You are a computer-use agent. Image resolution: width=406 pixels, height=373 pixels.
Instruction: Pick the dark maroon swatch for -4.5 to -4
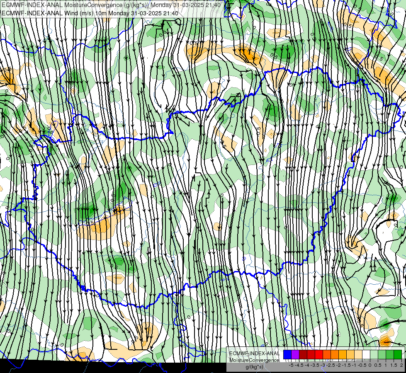point(303,355)
